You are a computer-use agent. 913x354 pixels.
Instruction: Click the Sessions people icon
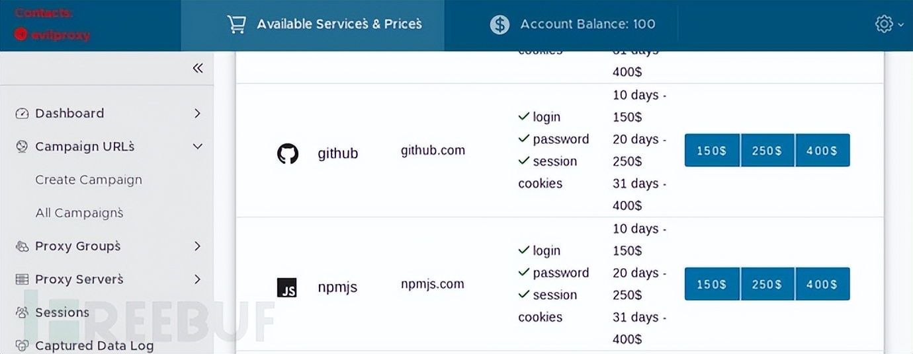point(22,312)
